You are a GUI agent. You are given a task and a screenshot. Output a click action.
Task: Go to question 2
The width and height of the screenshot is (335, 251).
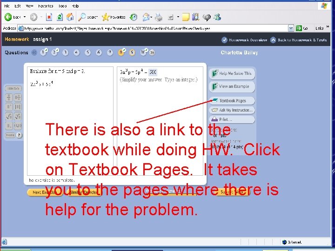point(54,53)
